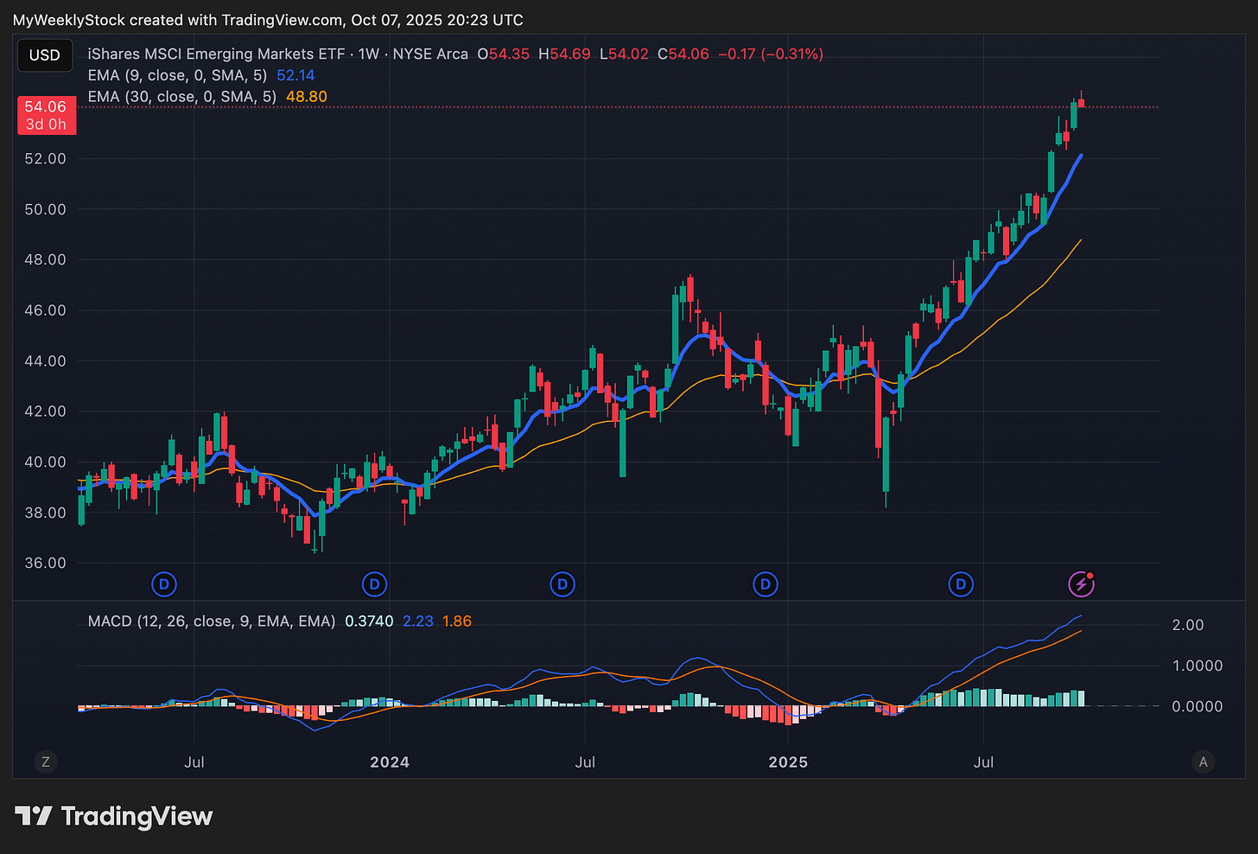This screenshot has width=1258, height=854.
Task: Click the purple lightning event icon
Action: [x=1082, y=584]
